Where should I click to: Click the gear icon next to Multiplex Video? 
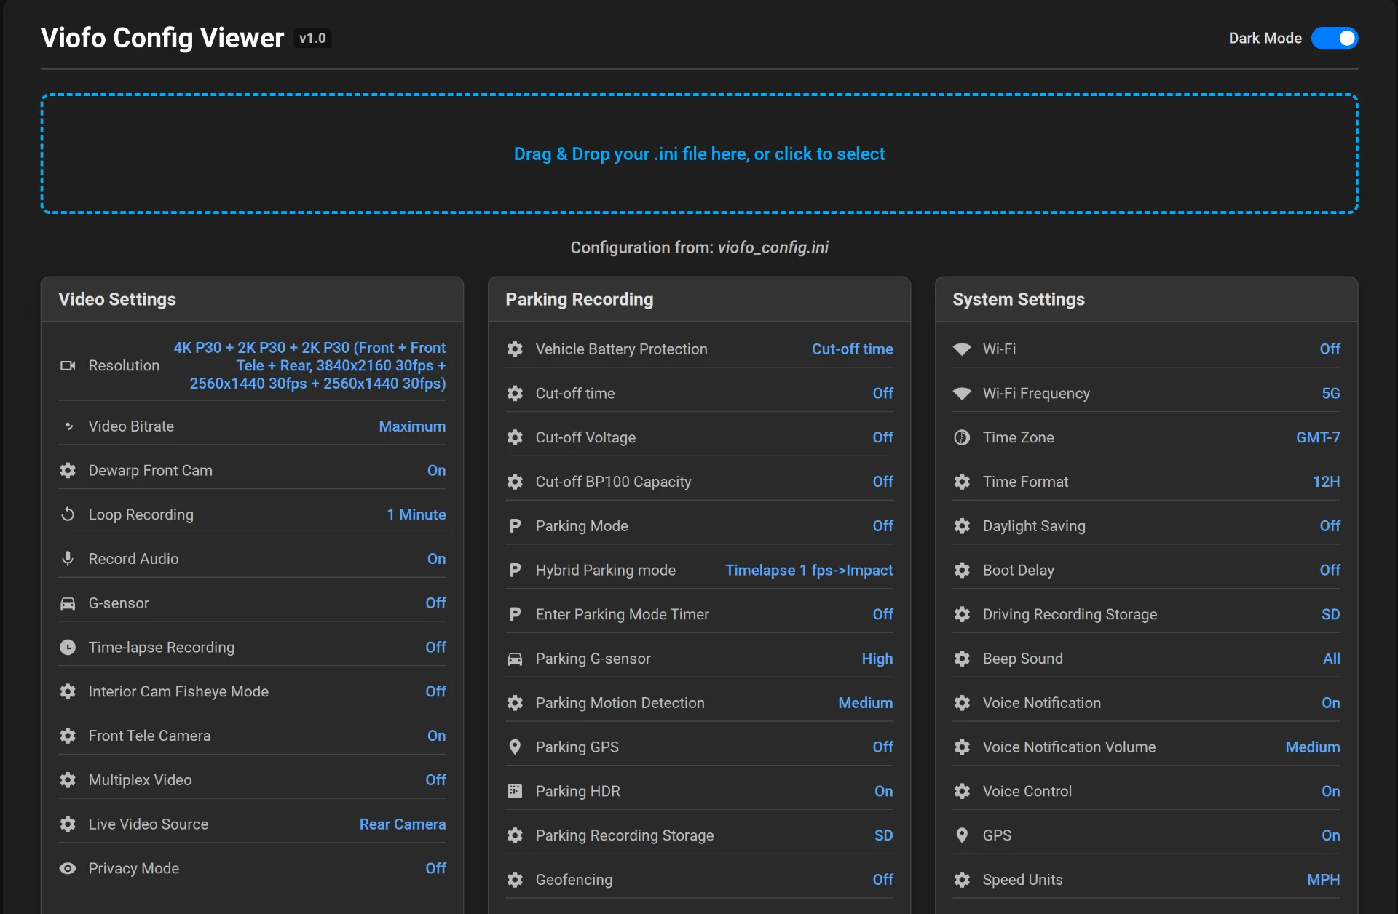click(68, 780)
